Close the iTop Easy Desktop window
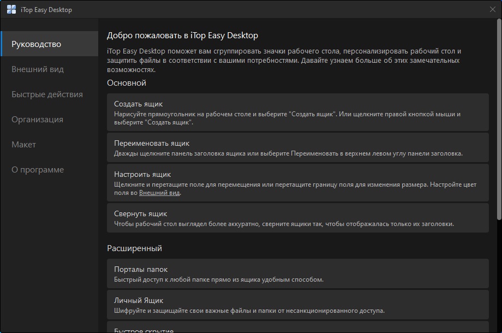The image size is (502, 333). (x=493, y=9)
